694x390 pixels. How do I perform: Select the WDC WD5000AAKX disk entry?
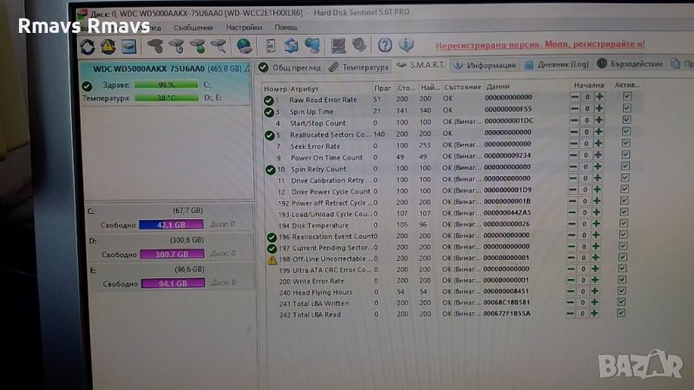(x=165, y=68)
